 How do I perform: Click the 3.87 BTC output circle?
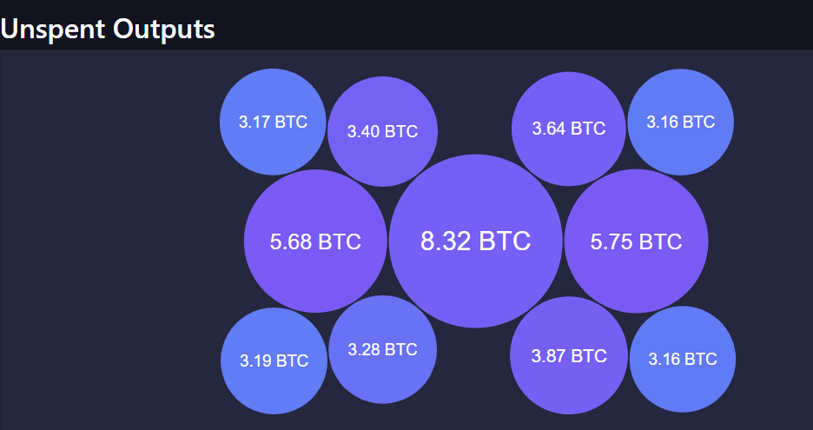569,356
